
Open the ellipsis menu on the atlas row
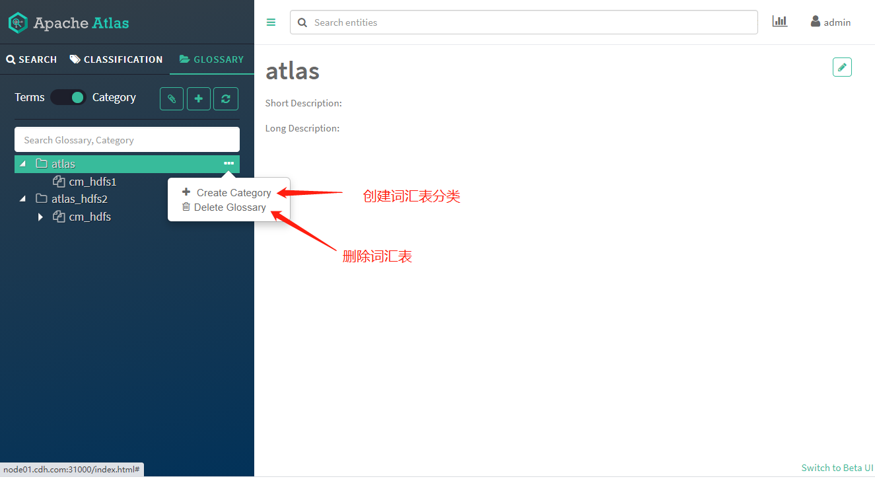[x=228, y=163]
